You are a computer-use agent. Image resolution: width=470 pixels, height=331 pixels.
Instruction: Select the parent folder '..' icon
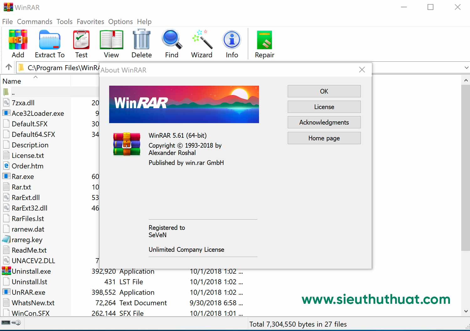6,92
